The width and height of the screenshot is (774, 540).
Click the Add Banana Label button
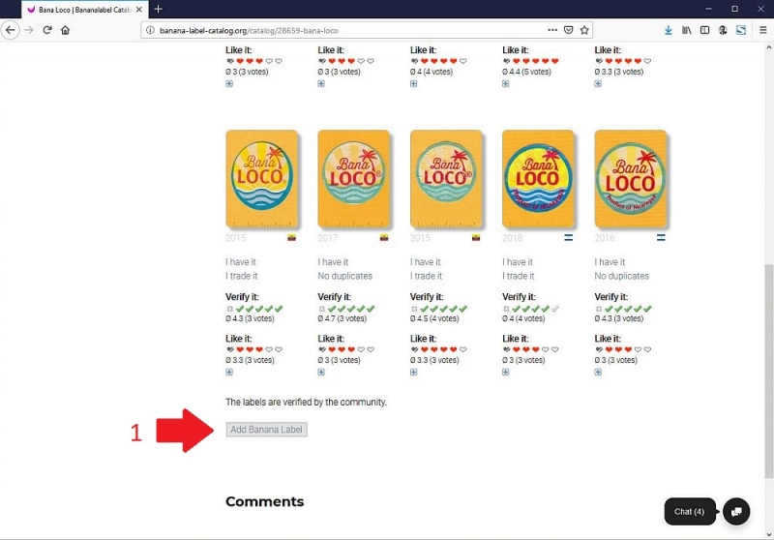266,430
